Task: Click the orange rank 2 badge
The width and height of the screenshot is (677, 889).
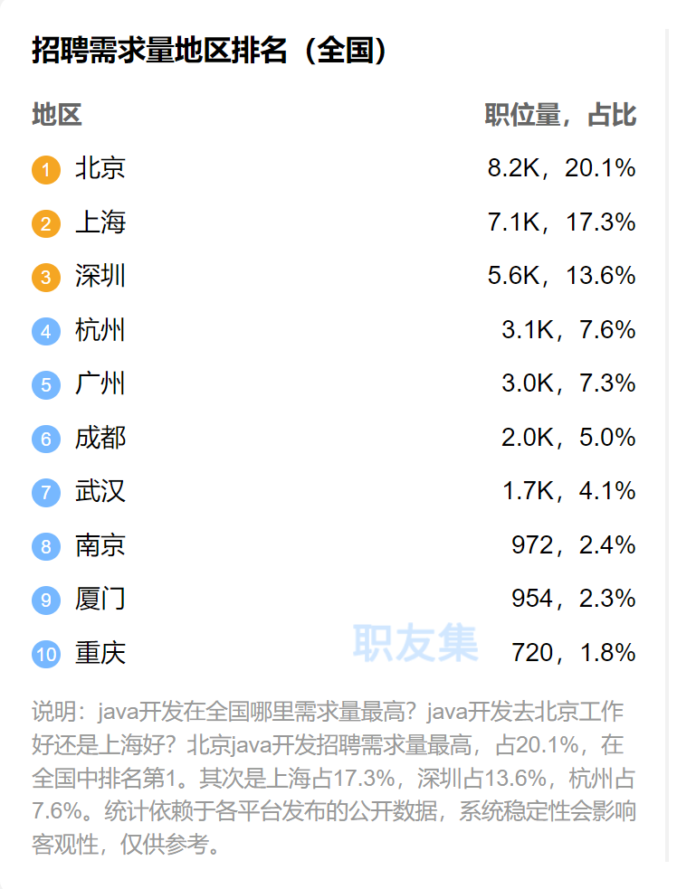Action: [x=46, y=223]
